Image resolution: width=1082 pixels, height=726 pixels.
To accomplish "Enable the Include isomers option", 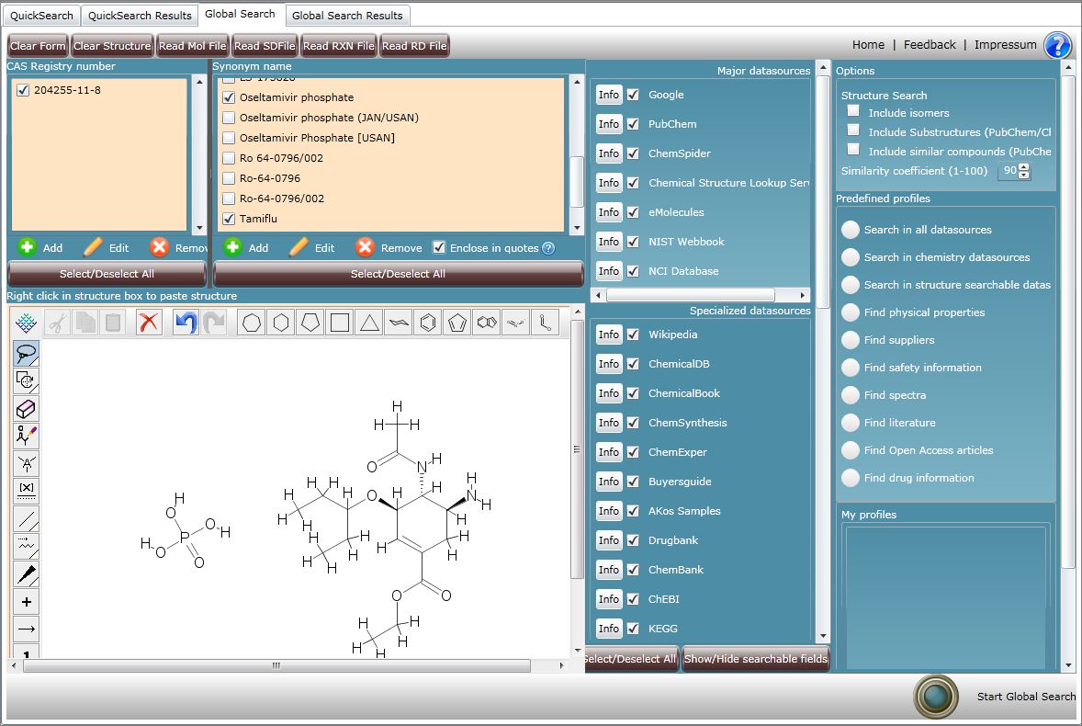I will click(x=853, y=111).
